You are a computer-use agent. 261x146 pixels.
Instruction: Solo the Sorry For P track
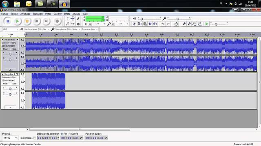click(14, 84)
